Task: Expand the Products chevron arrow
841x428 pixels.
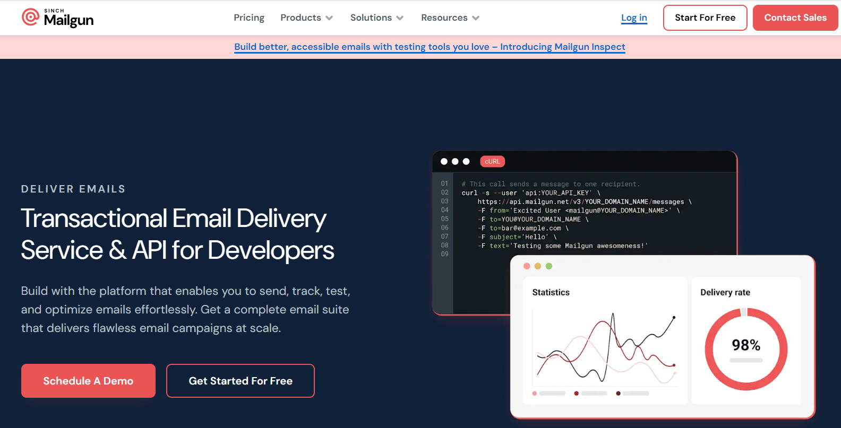Action: tap(329, 18)
